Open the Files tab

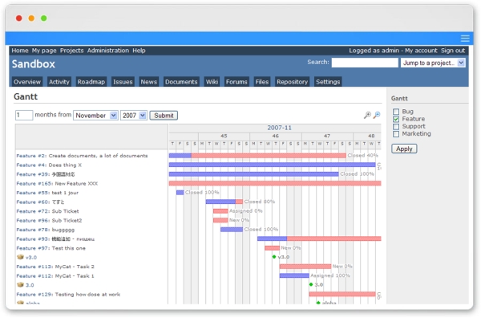click(x=262, y=82)
